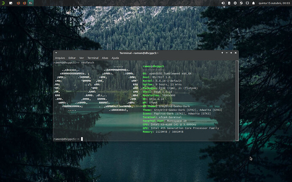Open the Ajuda menu
The image size is (292, 182).
(x=115, y=58)
